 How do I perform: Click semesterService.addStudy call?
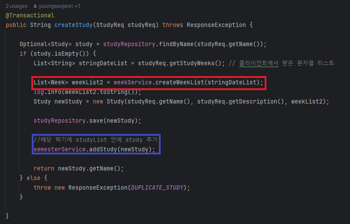94,150
